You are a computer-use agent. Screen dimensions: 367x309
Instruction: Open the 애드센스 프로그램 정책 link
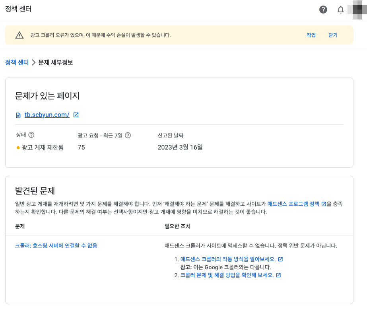[293, 204]
